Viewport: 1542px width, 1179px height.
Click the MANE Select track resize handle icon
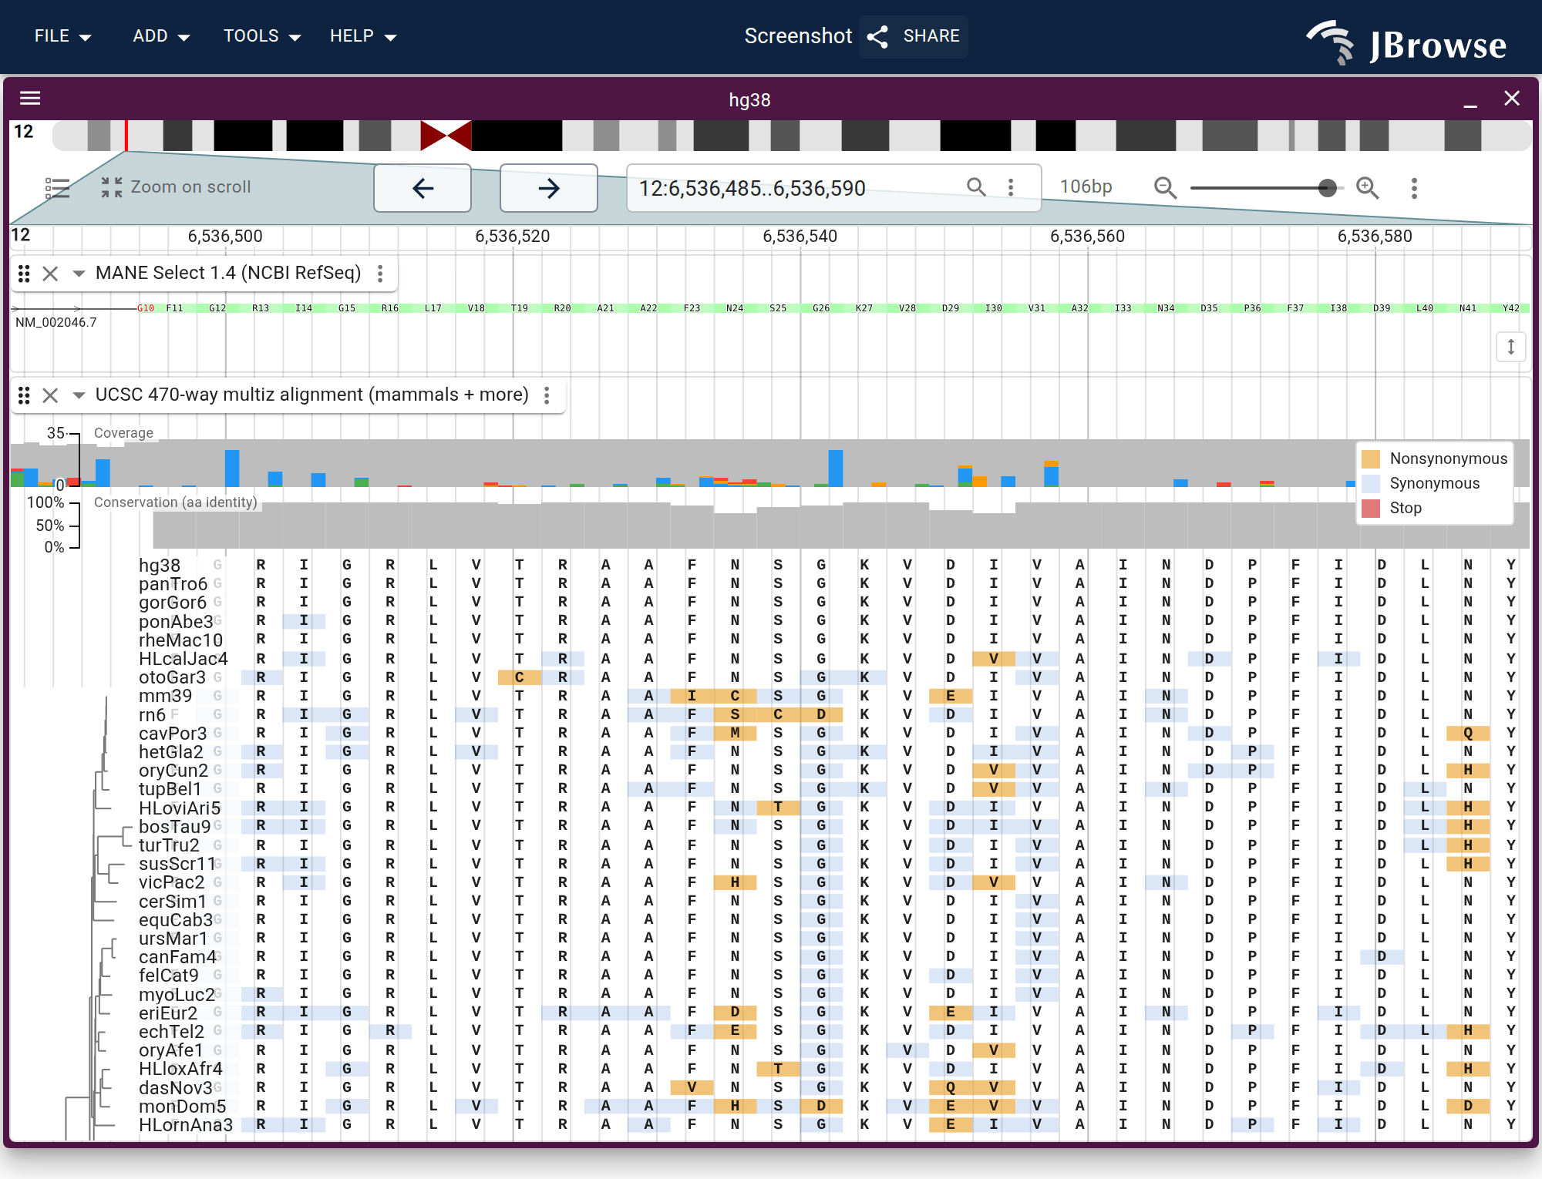click(1511, 347)
